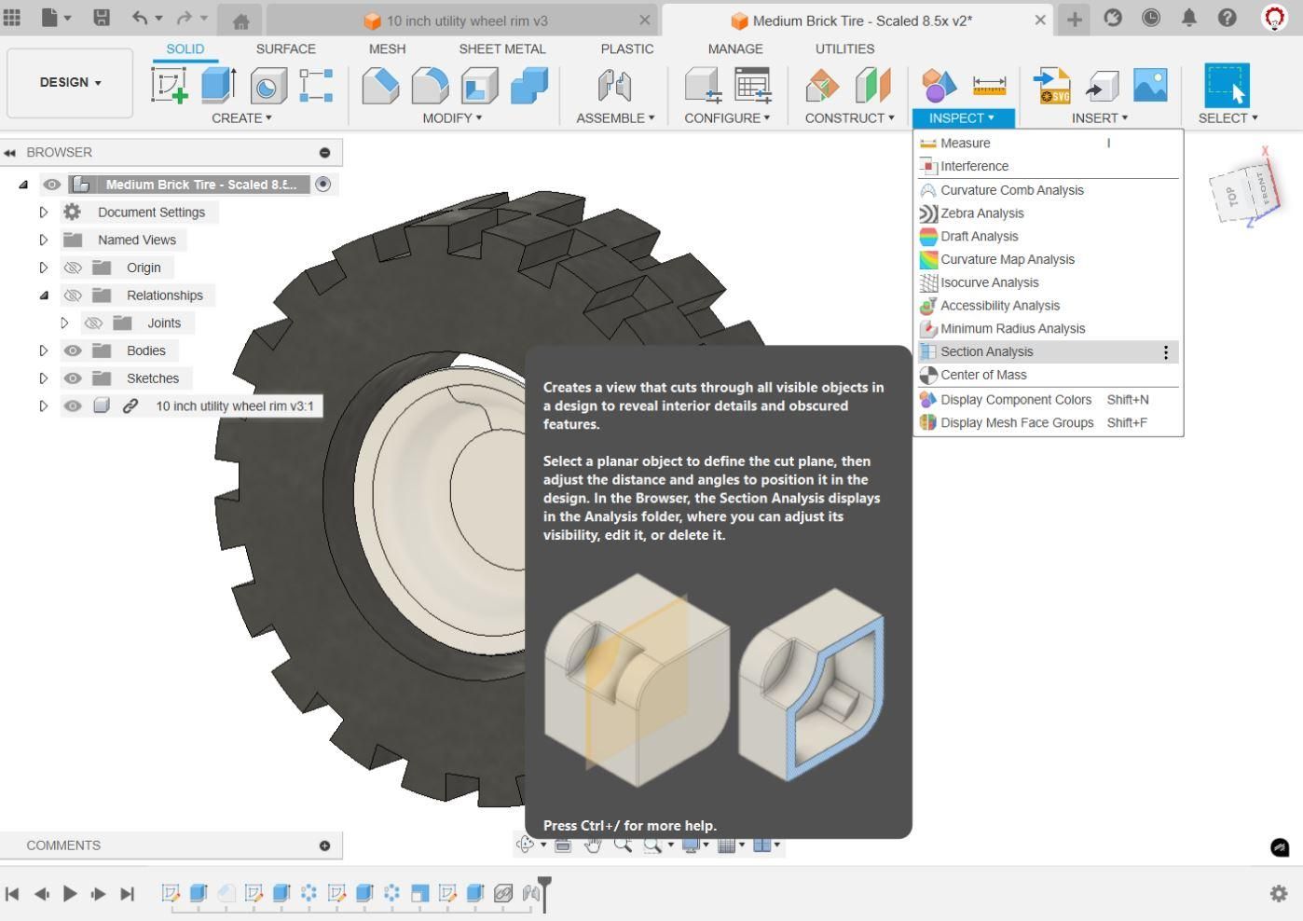Go to the Home tab icon
This screenshot has height=921, width=1303.
tap(240, 21)
